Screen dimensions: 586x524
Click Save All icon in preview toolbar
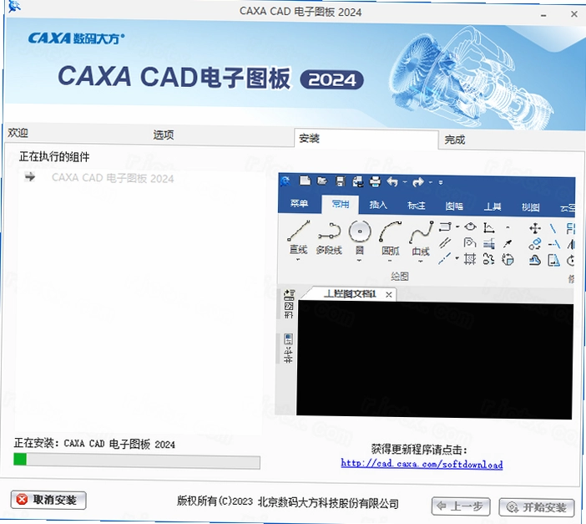(x=357, y=182)
